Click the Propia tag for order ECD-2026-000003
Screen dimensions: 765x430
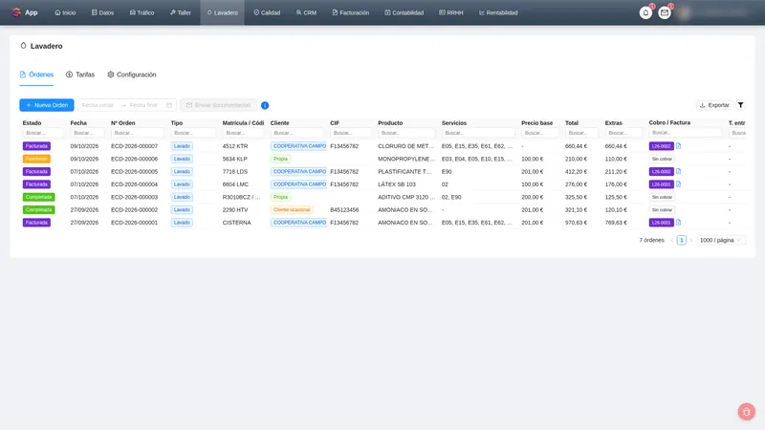280,197
